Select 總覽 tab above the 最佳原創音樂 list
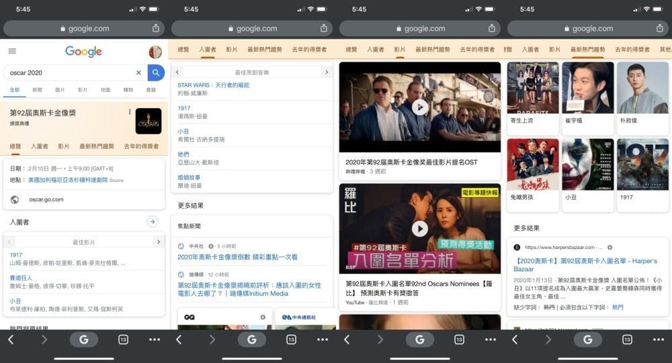 point(183,50)
